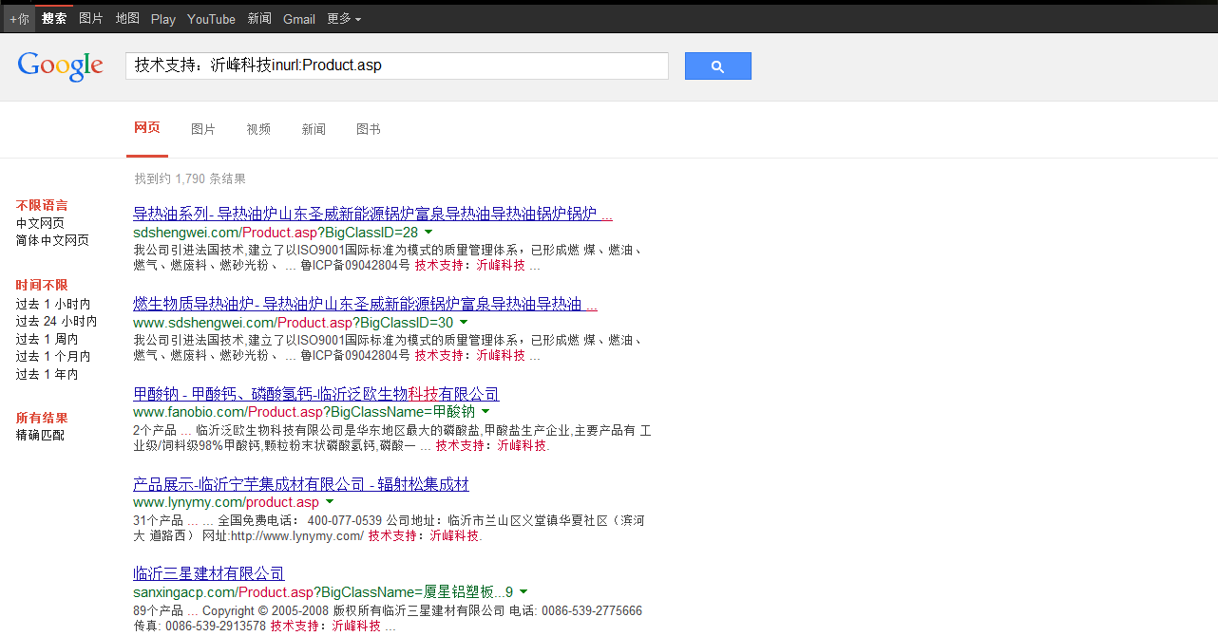Screen dimensions: 1218x636
Task: Filter results by 中文网页
Action: [40, 223]
